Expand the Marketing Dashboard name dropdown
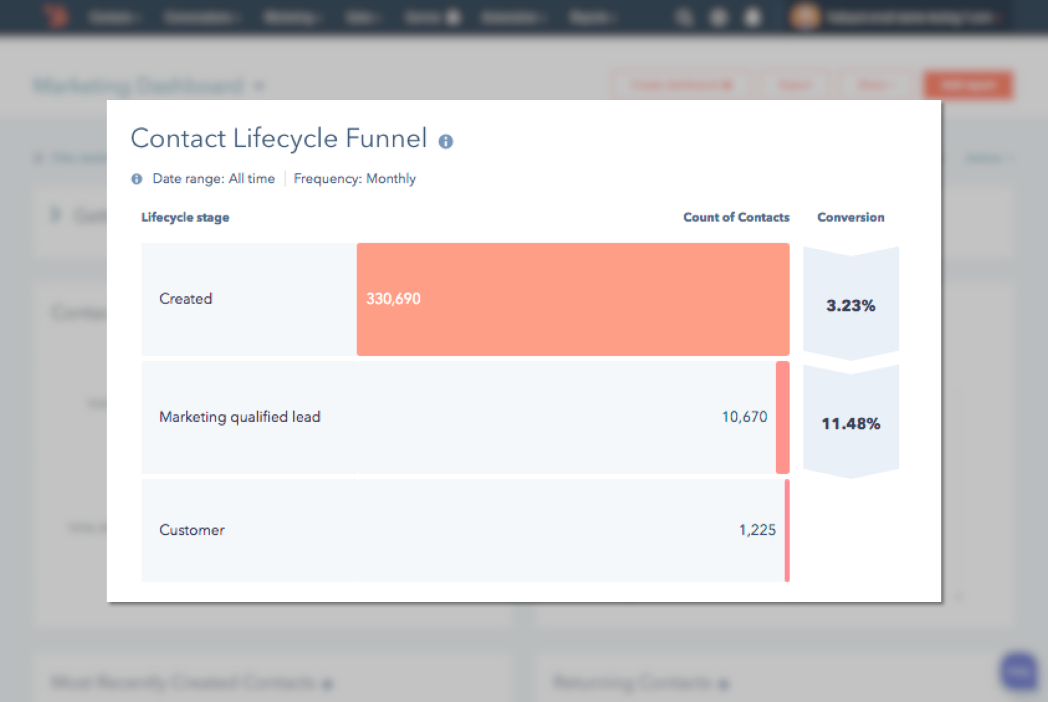The image size is (1048, 702). point(259,86)
